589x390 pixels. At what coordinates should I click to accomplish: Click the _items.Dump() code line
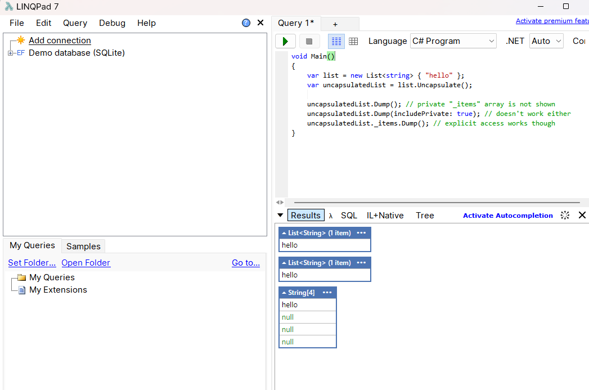431,123
